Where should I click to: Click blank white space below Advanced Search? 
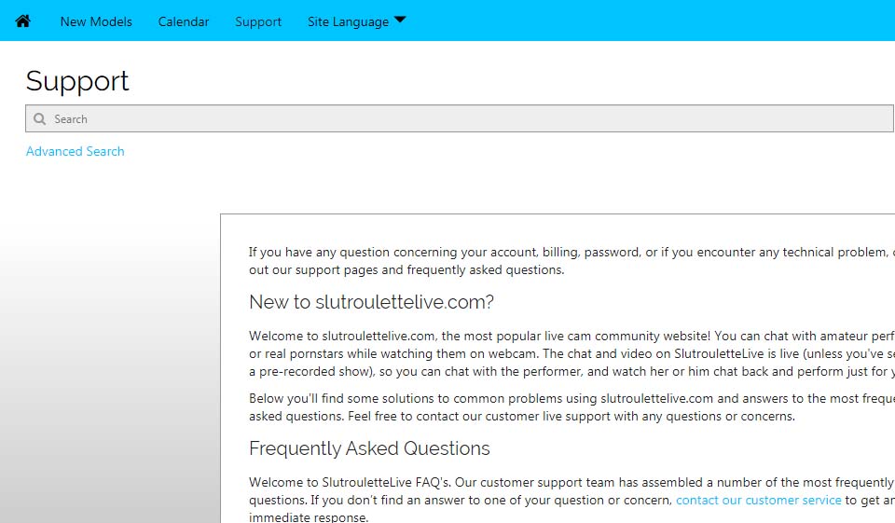[x=466, y=182]
